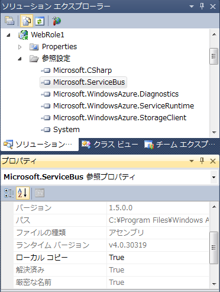Viewport: 220px width, 292px height.
Task: Open the Properties toolbar icon in Solution Explorer
Action: coord(9,21)
